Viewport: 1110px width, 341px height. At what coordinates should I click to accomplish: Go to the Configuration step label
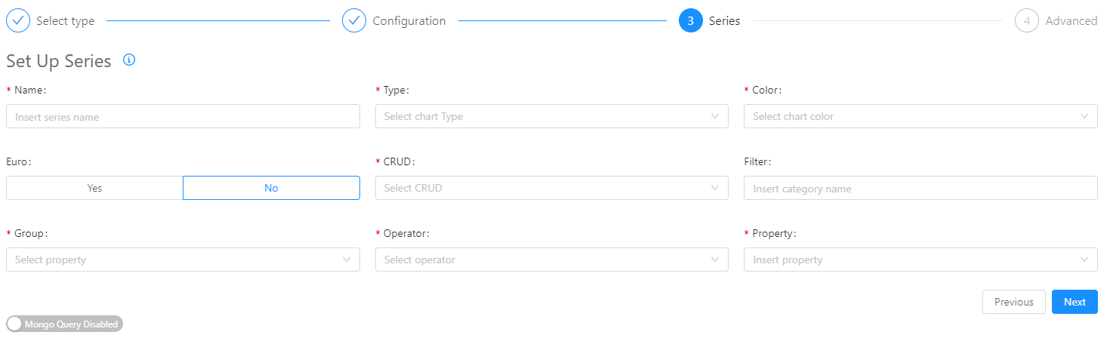click(x=409, y=21)
